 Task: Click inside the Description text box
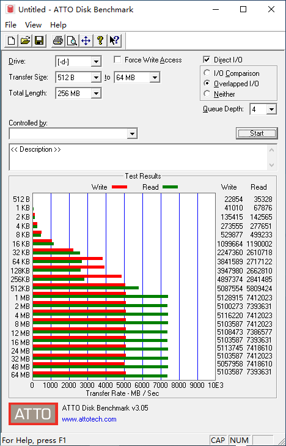[139, 157]
